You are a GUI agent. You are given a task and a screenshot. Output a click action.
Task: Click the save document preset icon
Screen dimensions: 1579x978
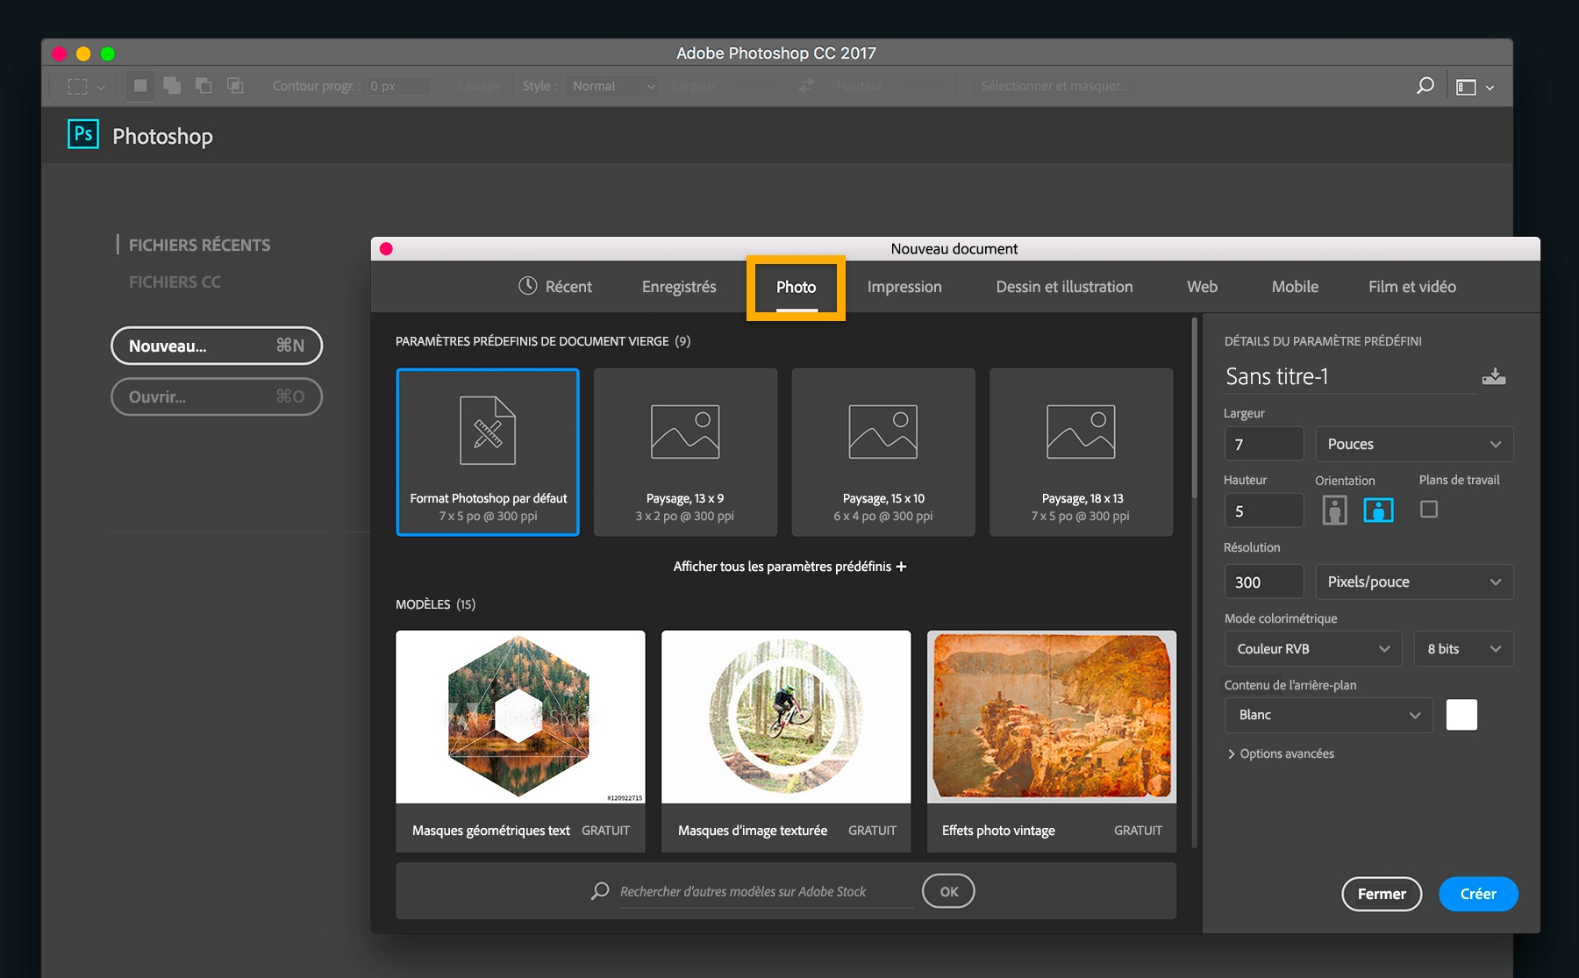pyautogui.click(x=1494, y=376)
